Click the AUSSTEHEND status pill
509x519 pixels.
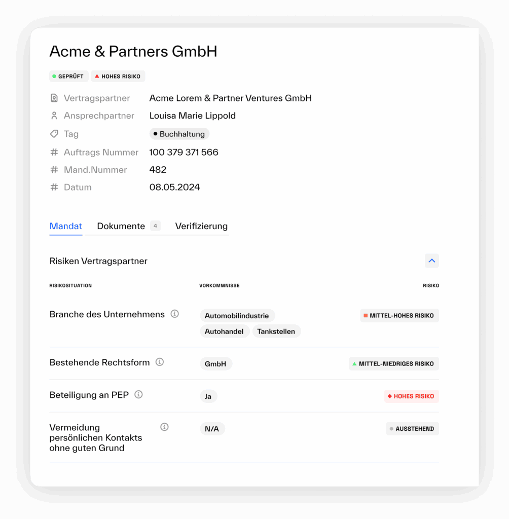pos(412,428)
